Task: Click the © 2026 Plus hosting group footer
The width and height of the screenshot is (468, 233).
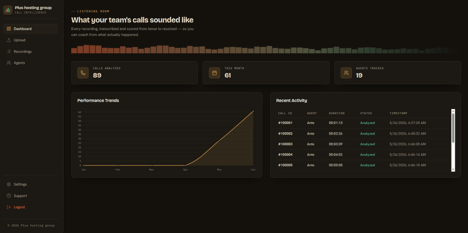Action: (x=31, y=226)
